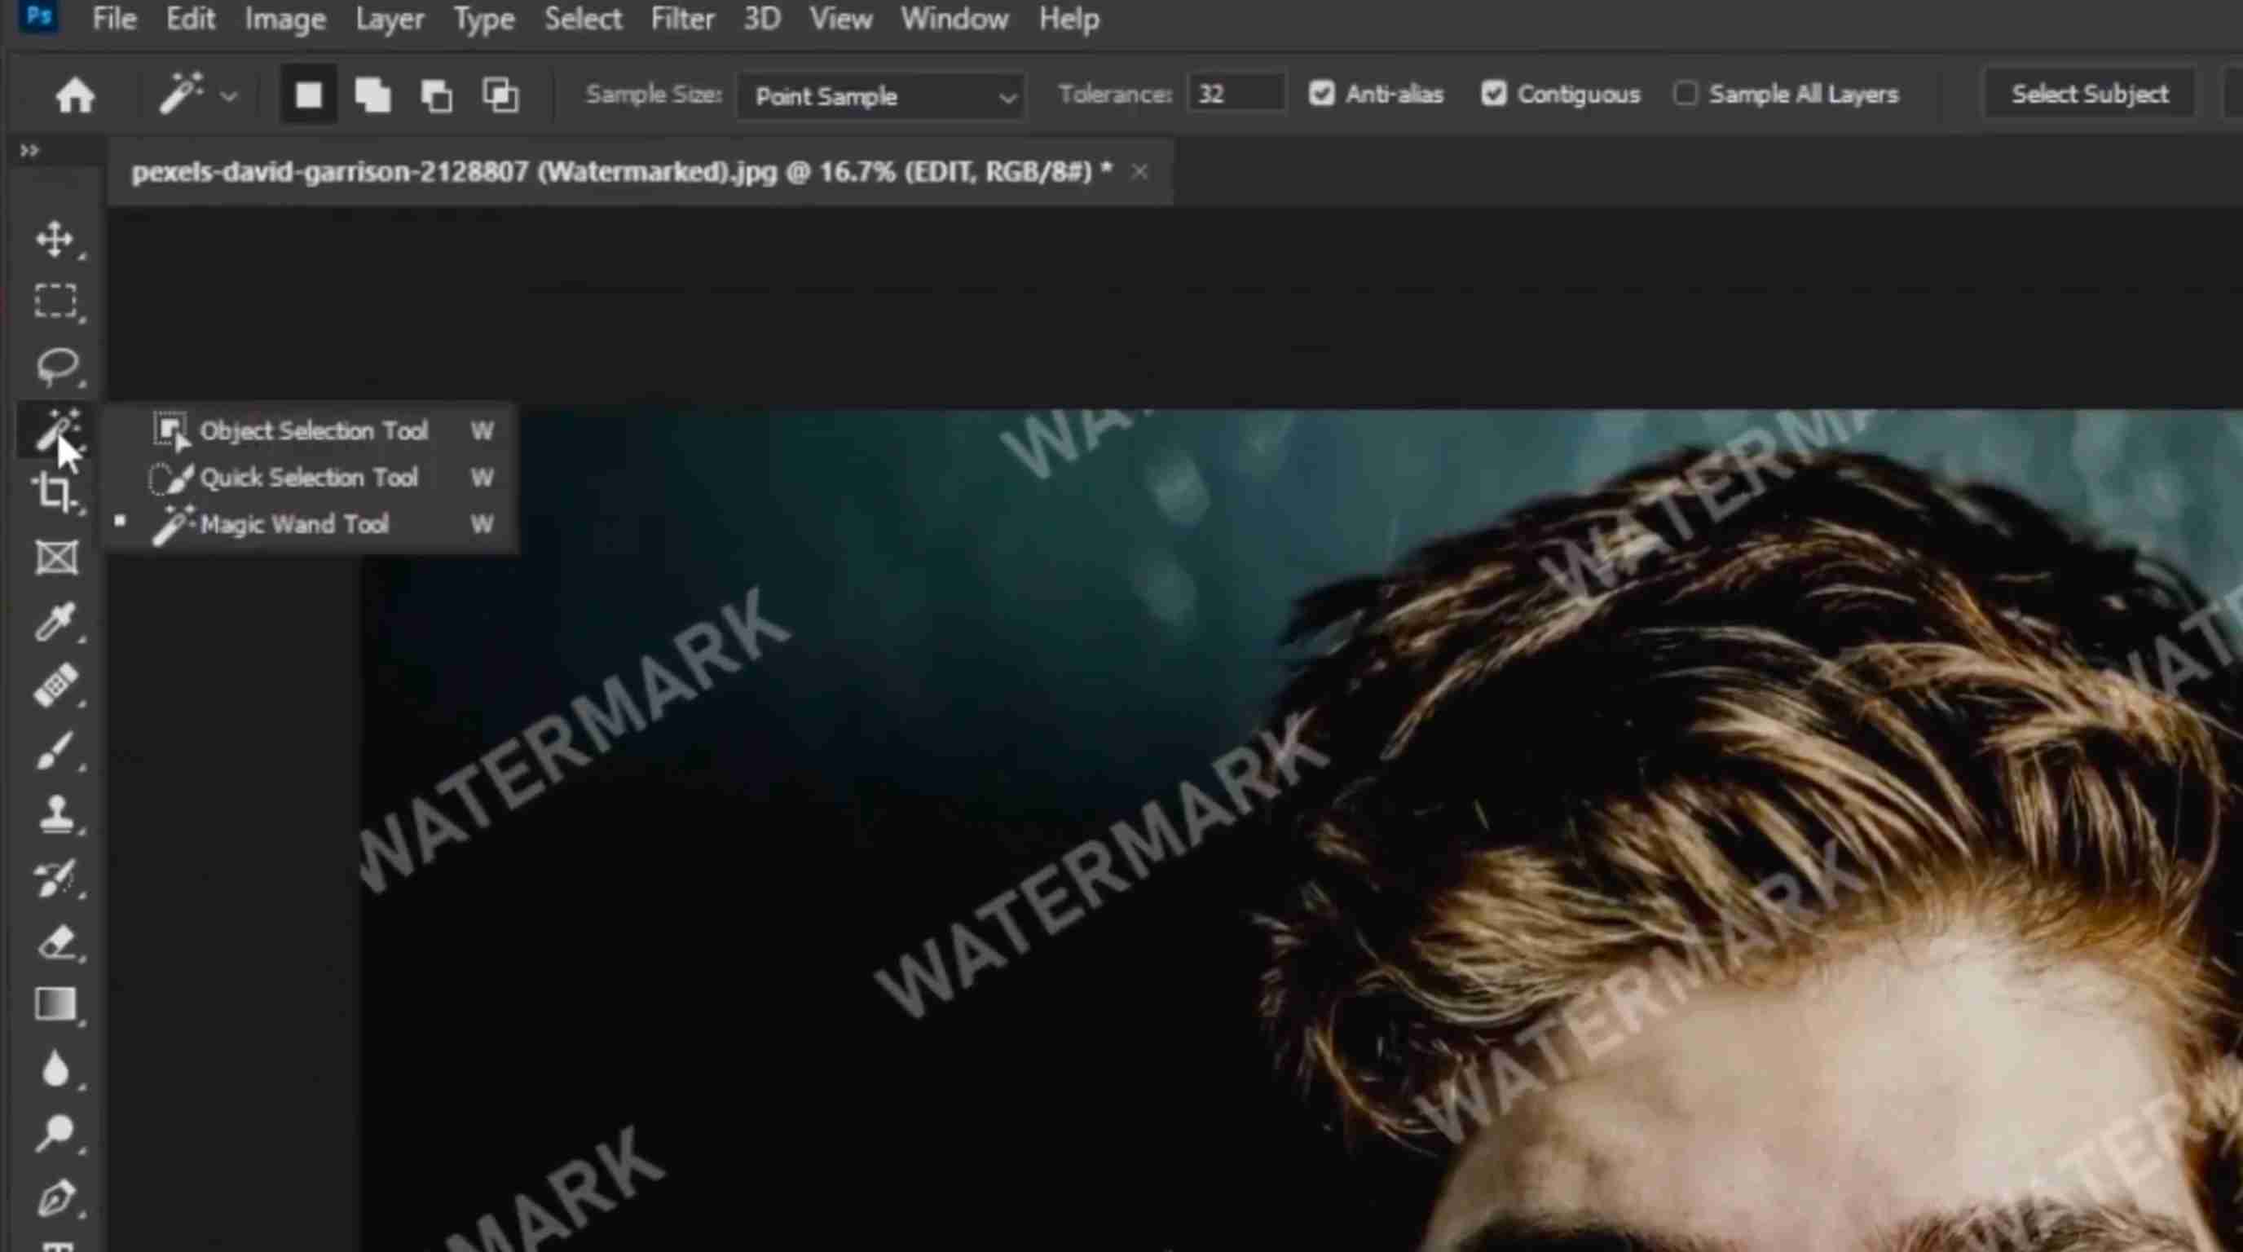Choose Magic Wand Tool from flyout

click(311, 524)
